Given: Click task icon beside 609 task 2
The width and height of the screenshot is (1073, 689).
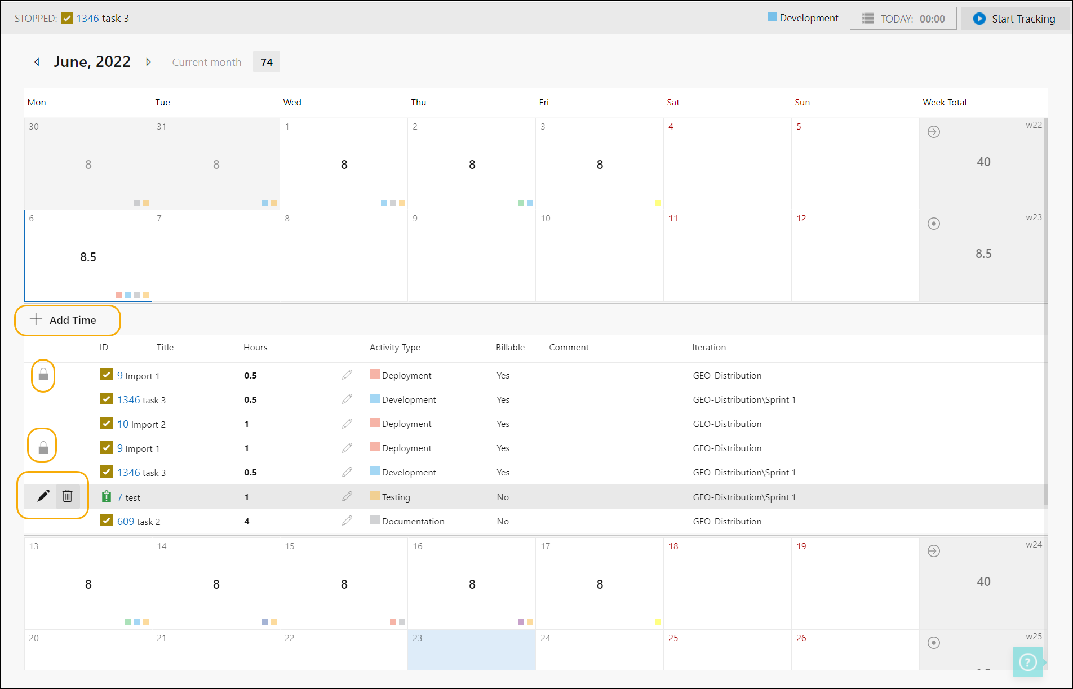Looking at the screenshot, I should pos(107,520).
